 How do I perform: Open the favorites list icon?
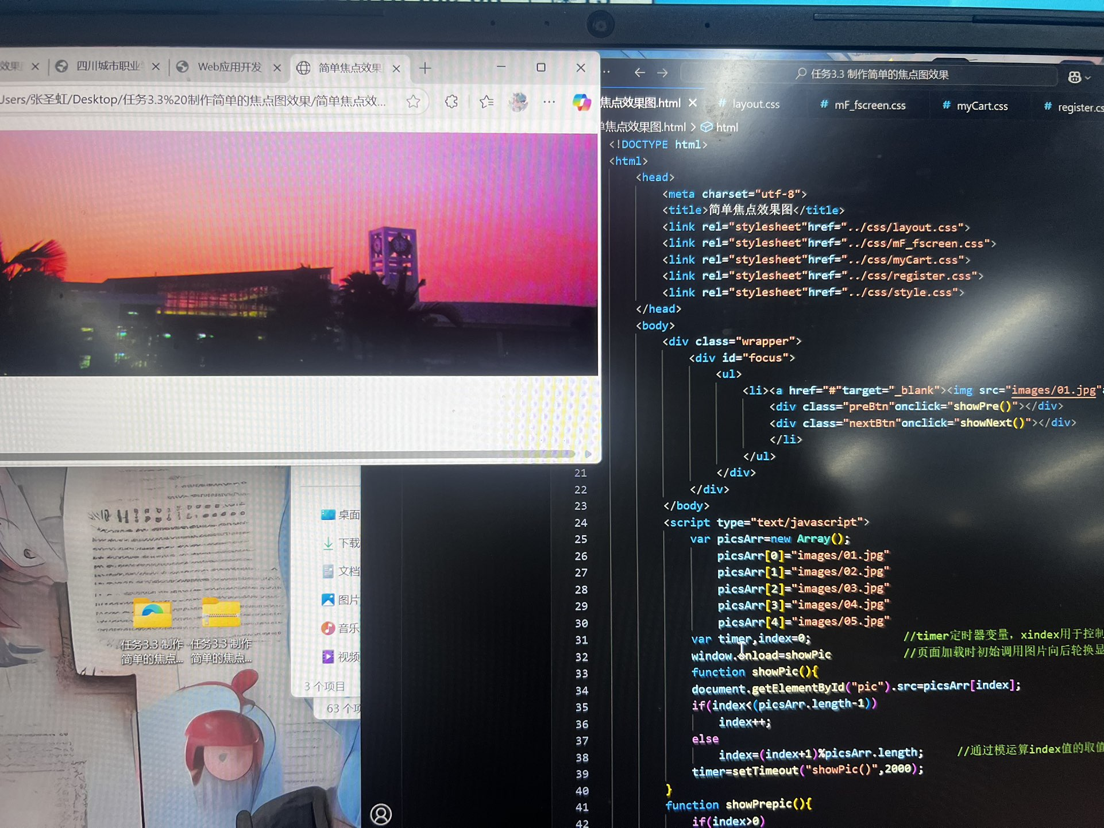point(487,102)
